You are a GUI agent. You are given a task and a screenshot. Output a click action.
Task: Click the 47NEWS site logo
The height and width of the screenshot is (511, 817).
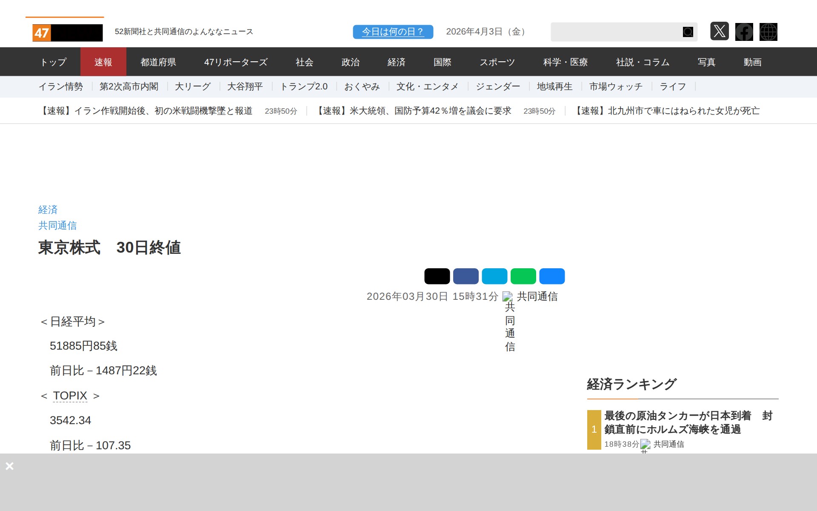pyautogui.click(x=67, y=33)
